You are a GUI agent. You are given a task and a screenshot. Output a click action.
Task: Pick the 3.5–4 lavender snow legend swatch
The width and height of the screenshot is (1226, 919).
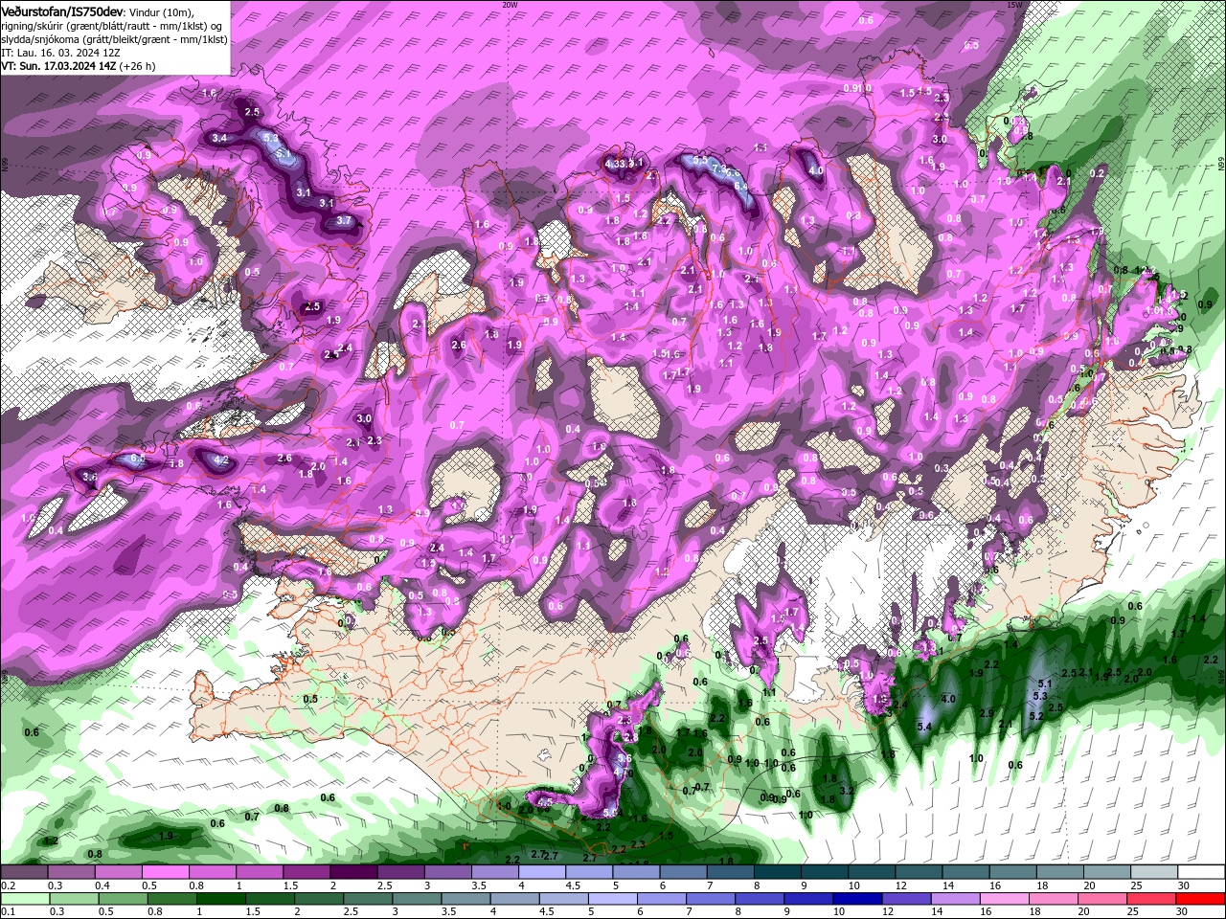pyautogui.click(x=494, y=872)
